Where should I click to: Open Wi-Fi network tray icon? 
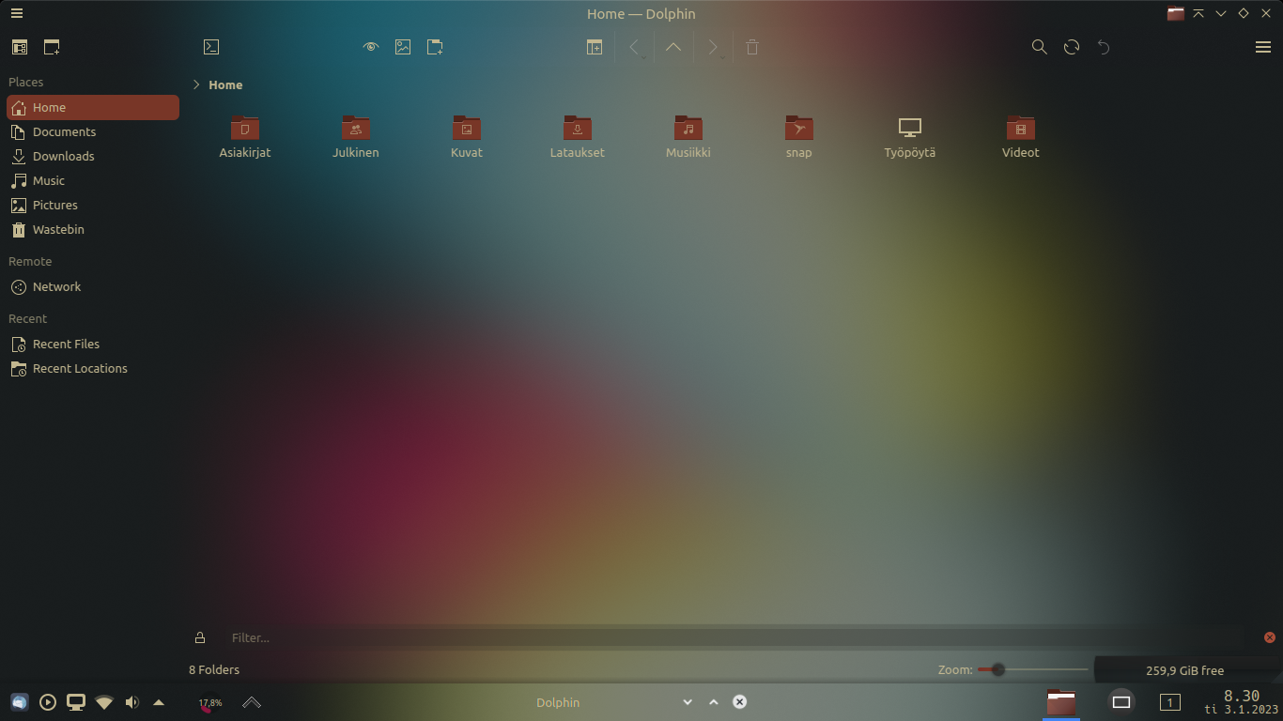pos(104,702)
